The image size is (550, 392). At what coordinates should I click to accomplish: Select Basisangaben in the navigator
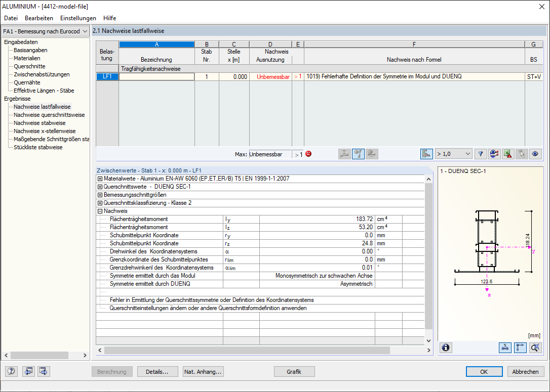click(x=30, y=50)
